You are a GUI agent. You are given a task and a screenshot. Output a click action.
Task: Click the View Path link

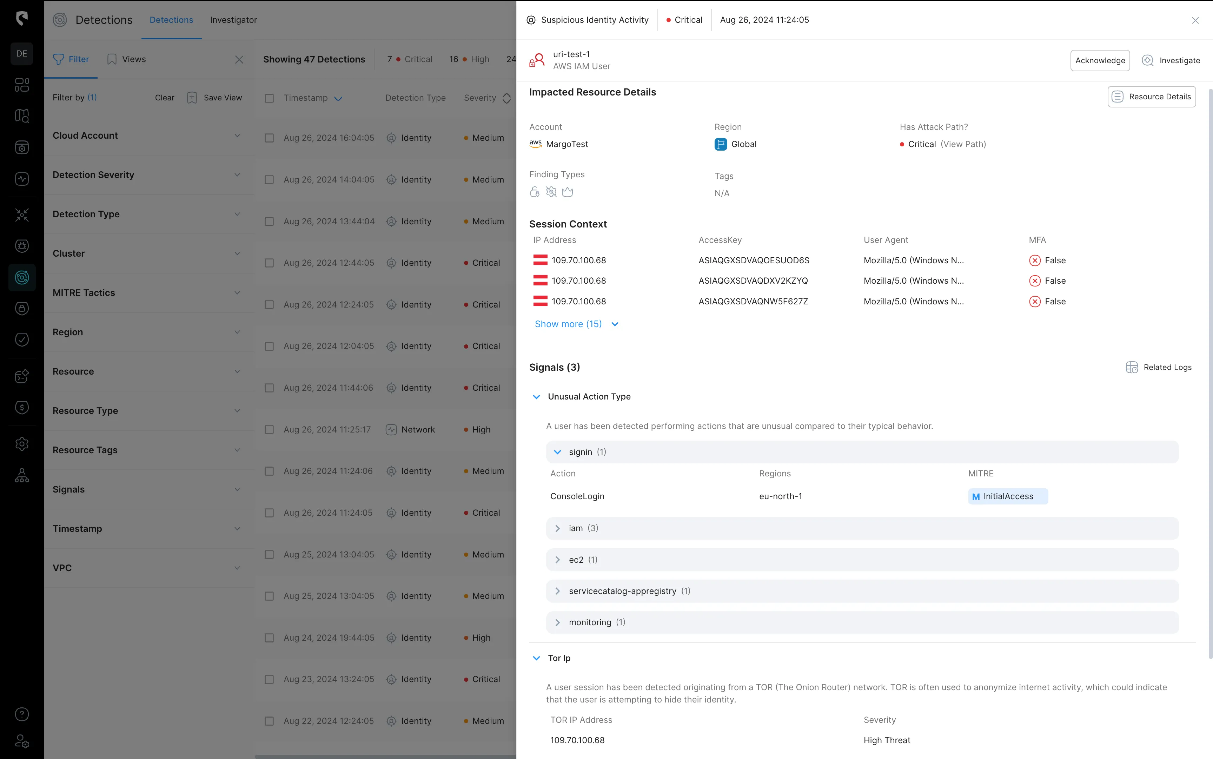pyautogui.click(x=963, y=144)
